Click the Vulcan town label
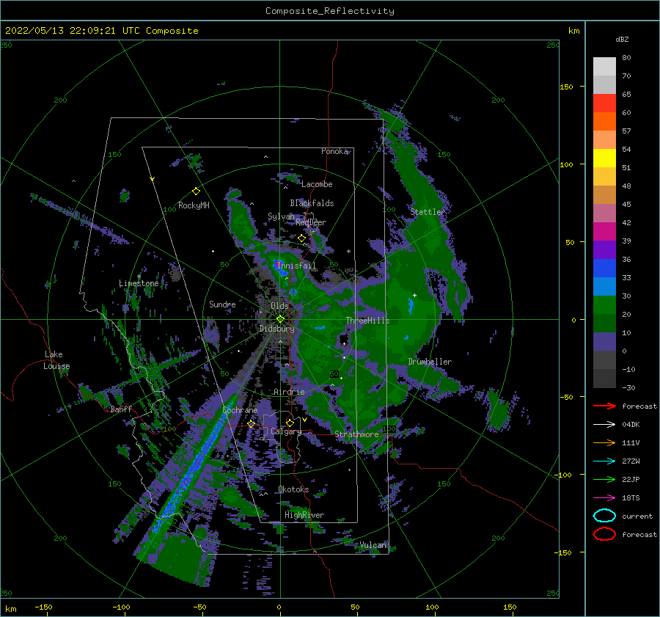This screenshot has height=617, width=660. 373,545
